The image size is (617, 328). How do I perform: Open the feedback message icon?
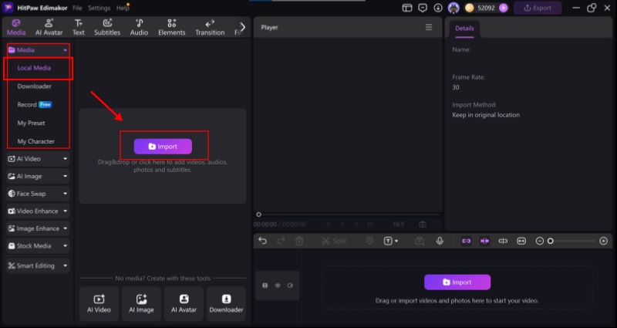tap(423, 8)
